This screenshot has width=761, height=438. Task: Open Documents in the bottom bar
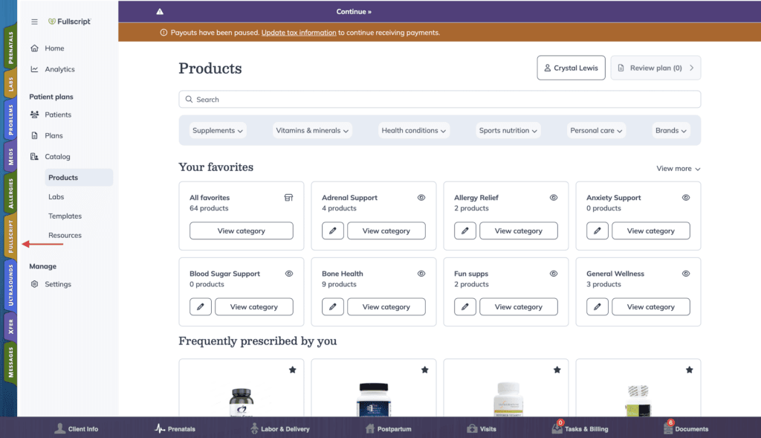click(x=686, y=428)
